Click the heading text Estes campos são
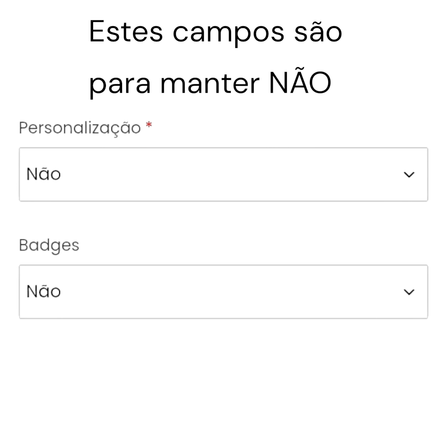The width and height of the screenshot is (447, 447). click(216, 31)
